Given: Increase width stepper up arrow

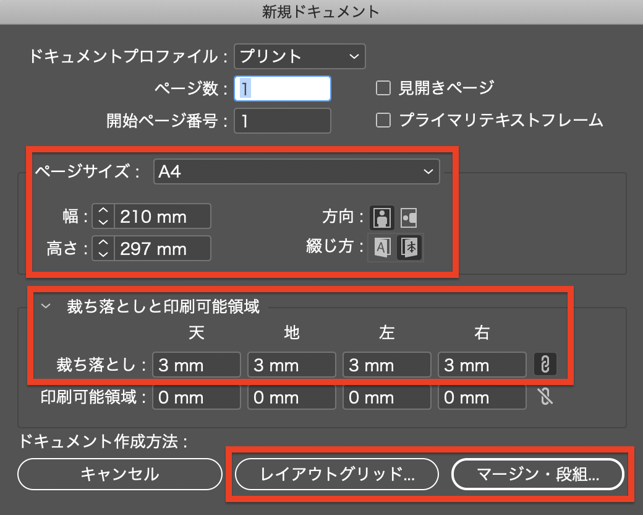Looking at the screenshot, I should coord(103,210).
